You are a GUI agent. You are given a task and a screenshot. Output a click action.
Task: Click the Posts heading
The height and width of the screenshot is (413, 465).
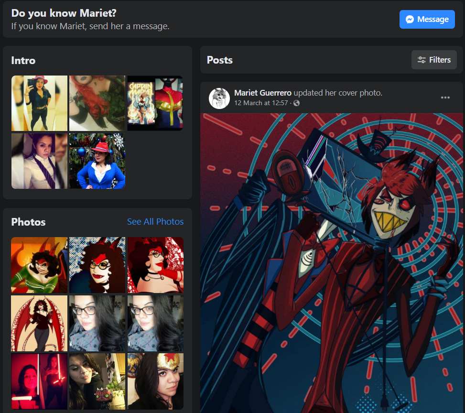click(x=220, y=60)
